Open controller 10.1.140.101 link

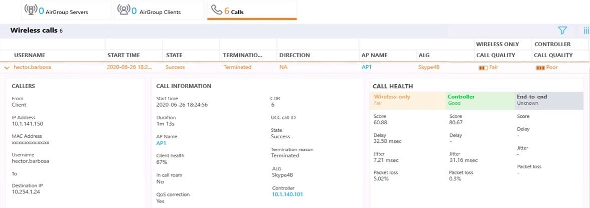(x=287, y=194)
